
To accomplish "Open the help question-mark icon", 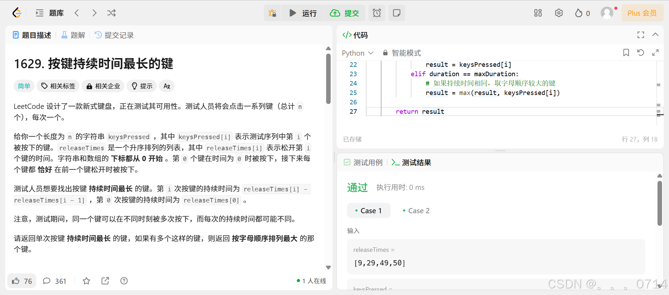I will pyautogui.click(x=124, y=281).
